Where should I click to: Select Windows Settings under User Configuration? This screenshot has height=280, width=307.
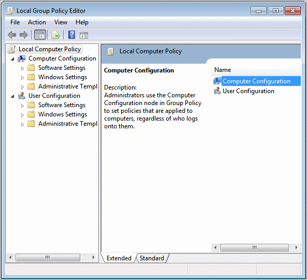(x=63, y=114)
